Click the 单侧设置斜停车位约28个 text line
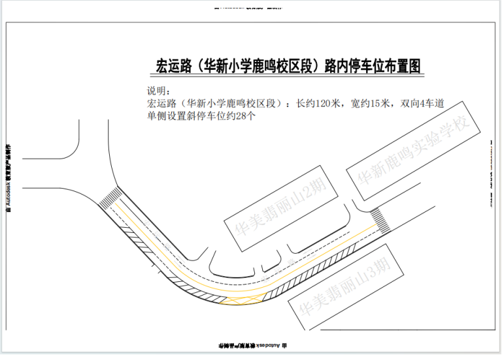The width and height of the screenshot is (502, 355). click(201, 117)
